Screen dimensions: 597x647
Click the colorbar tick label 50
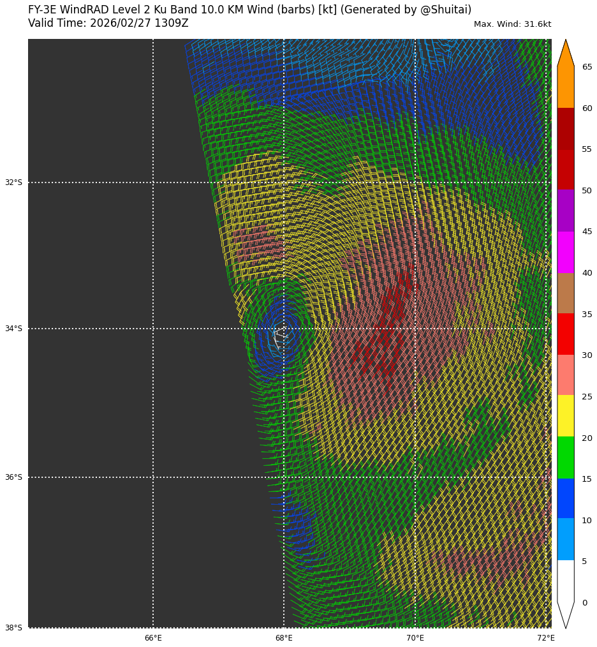pos(586,191)
